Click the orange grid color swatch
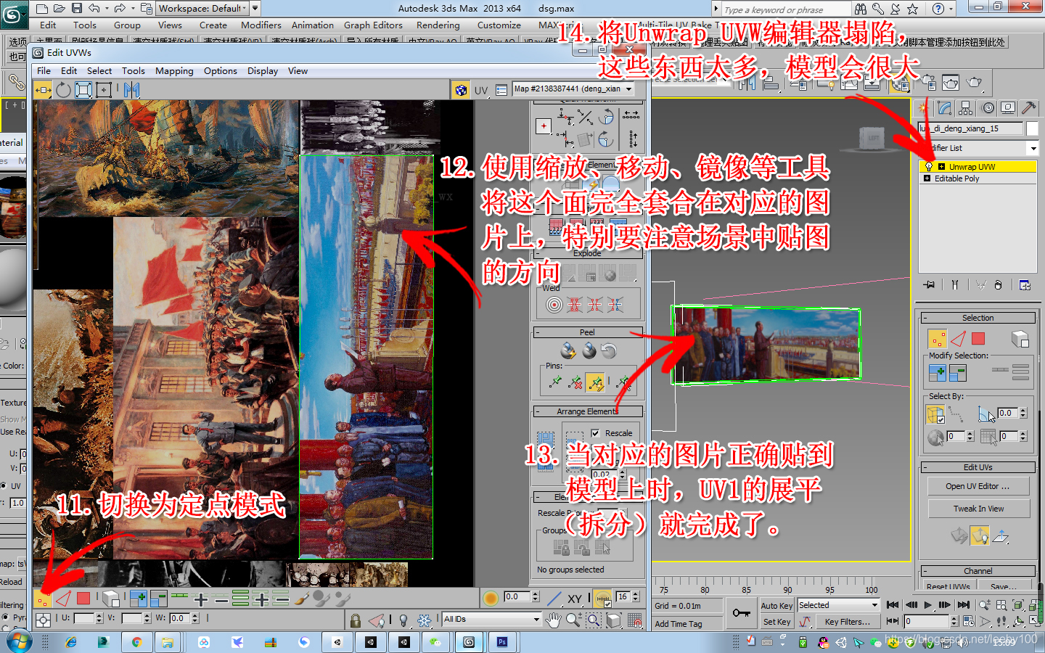The image size is (1045, 653). 491,598
